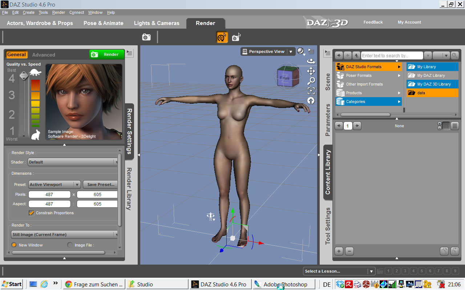Click the zoom magnifier control in viewport
The height and width of the screenshot is (290, 465).
311,81
